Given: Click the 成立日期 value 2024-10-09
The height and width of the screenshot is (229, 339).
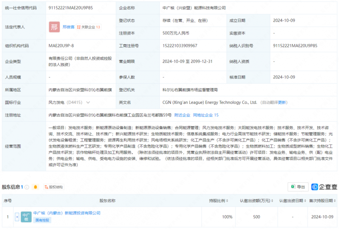Looking at the screenshot, I should pyautogui.click(x=284, y=21).
